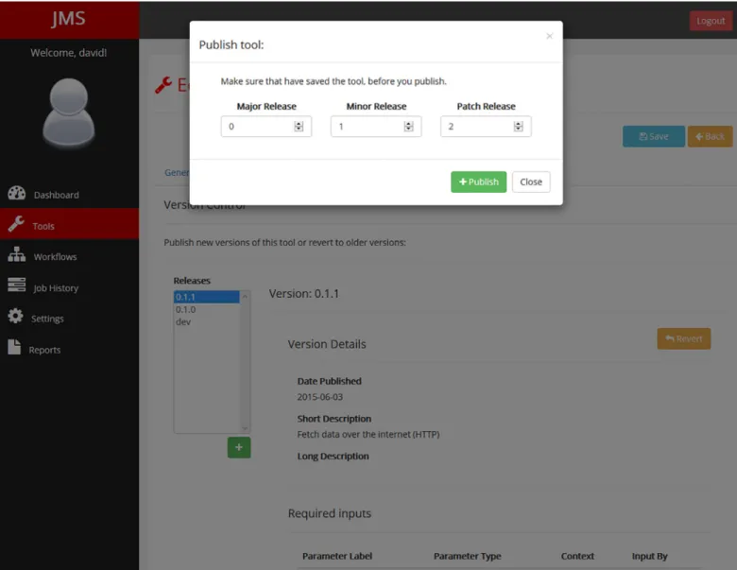Click the Welcome, david! text
The image size is (737, 570).
pyautogui.click(x=69, y=53)
